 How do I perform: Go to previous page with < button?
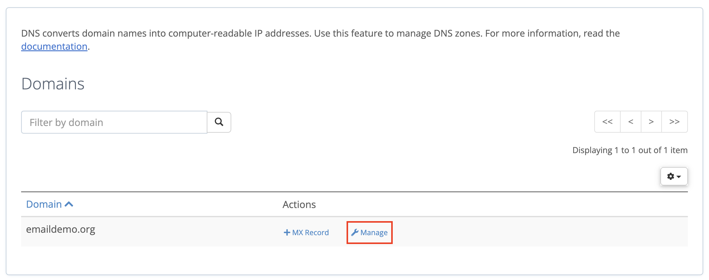tap(631, 122)
